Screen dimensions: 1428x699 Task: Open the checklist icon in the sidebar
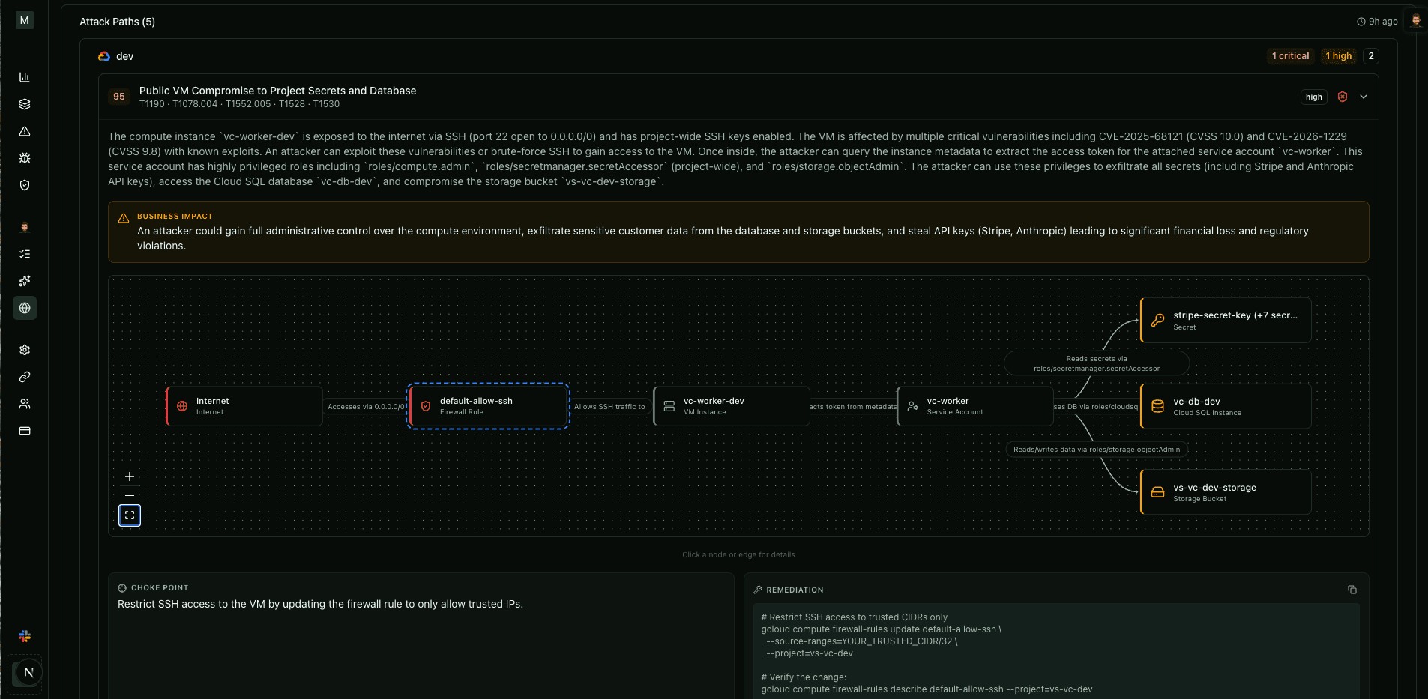pos(25,254)
